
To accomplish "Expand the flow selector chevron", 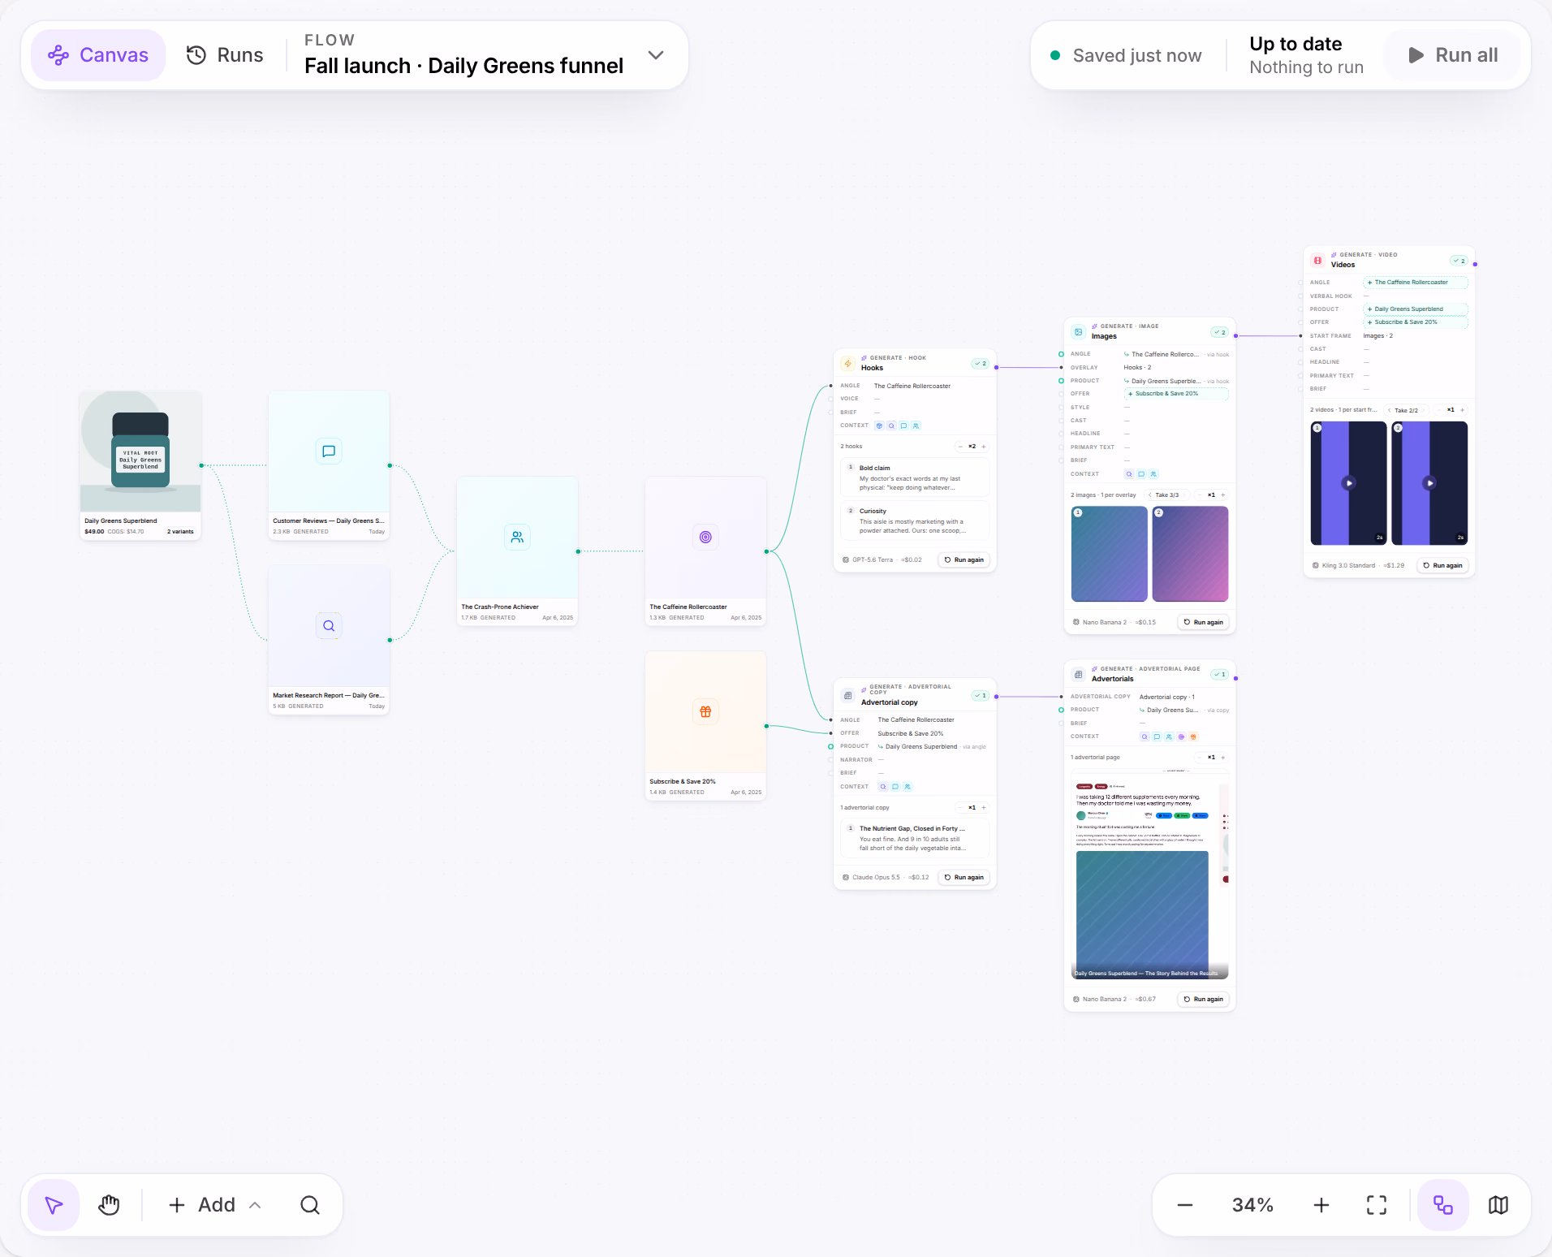I will pyautogui.click(x=656, y=55).
